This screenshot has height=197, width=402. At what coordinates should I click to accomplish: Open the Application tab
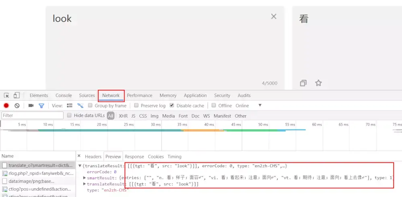(x=195, y=95)
